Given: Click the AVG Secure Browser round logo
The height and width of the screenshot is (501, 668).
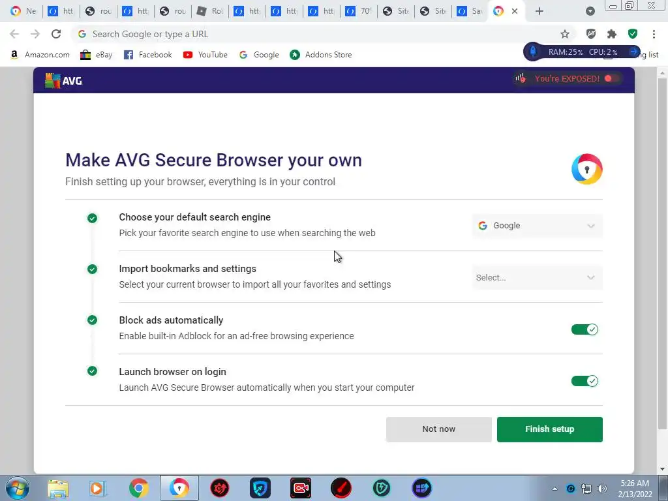Looking at the screenshot, I should pos(586,169).
